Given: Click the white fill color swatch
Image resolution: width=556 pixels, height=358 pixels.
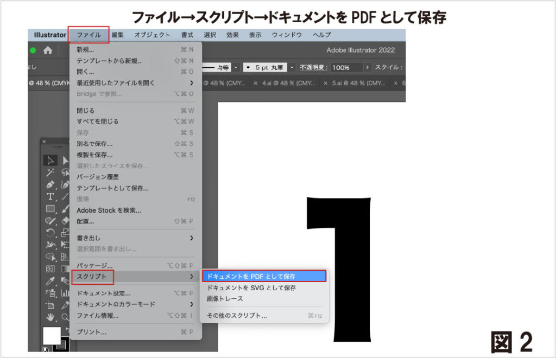Looking at the screenshot, I should (x=52, y=335).
